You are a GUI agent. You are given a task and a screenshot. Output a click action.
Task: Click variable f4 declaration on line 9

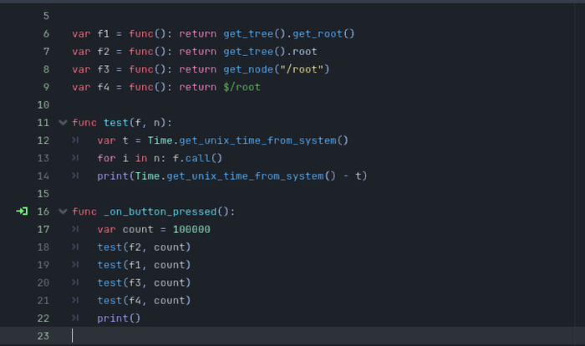104,87
